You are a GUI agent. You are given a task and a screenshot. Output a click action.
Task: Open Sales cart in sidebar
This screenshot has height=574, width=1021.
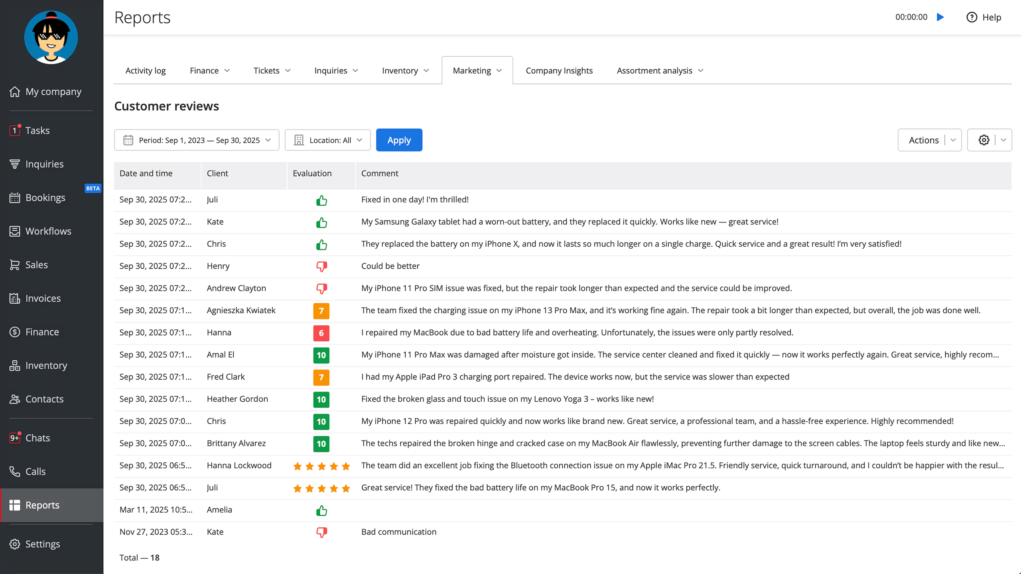pos(36,265)
